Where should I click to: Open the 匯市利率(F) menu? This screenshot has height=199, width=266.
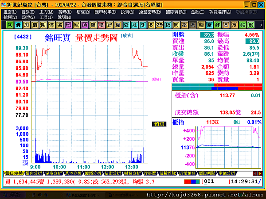tap(106, 12)
